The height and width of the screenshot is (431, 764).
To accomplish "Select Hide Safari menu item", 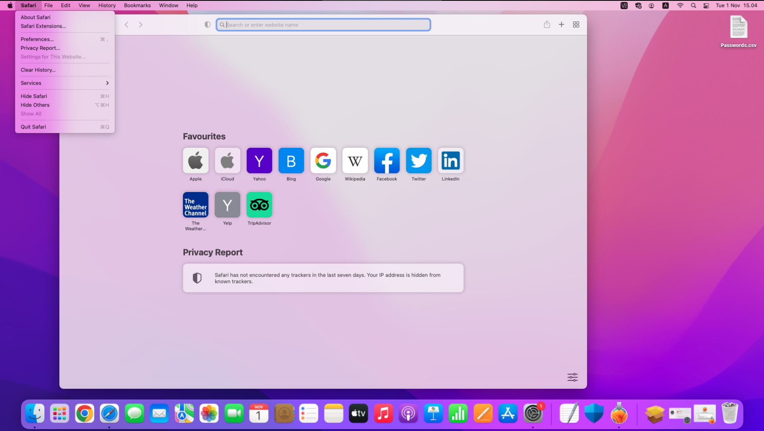I will coord(65,96).
